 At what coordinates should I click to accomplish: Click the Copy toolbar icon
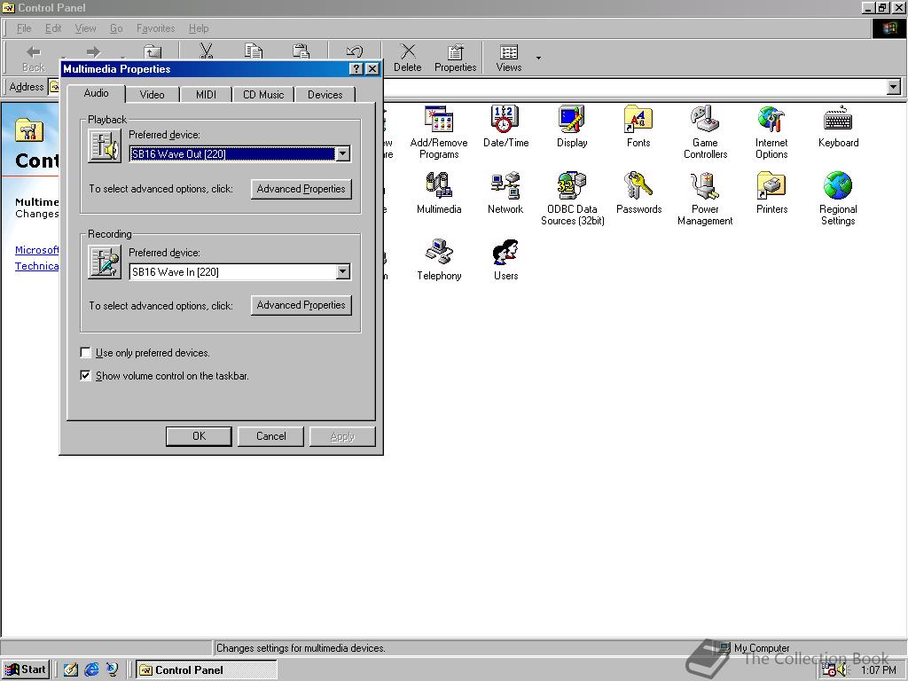click(x=253, y=51)
